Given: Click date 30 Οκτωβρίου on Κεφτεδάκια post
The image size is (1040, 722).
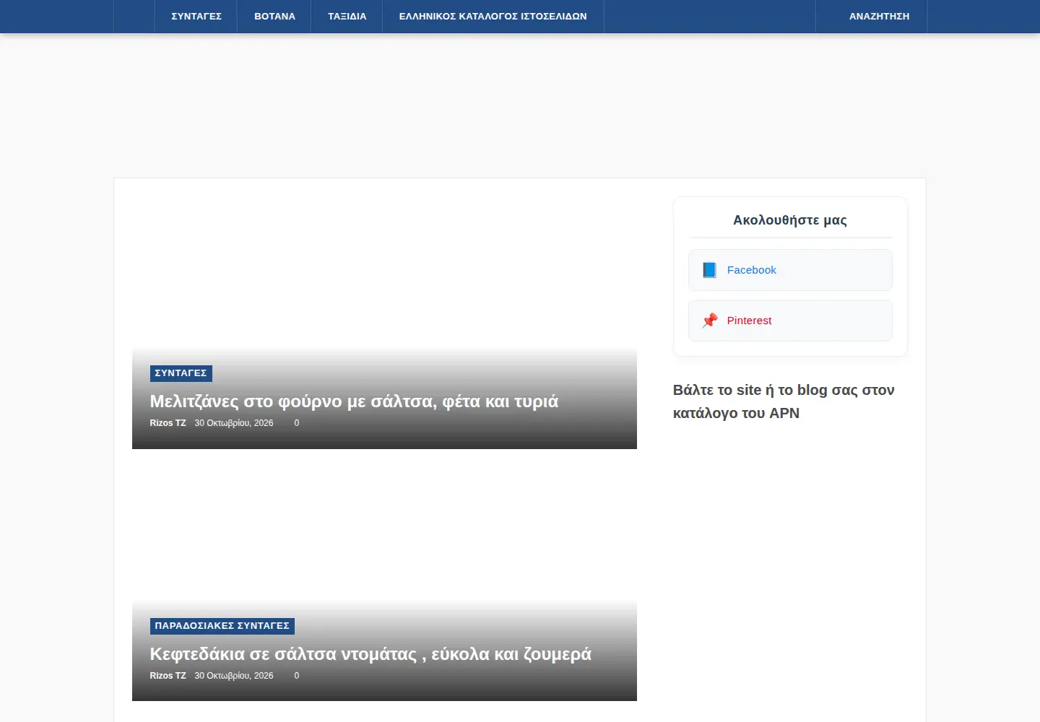Looking at the screenshot, I should pos(234,676).
